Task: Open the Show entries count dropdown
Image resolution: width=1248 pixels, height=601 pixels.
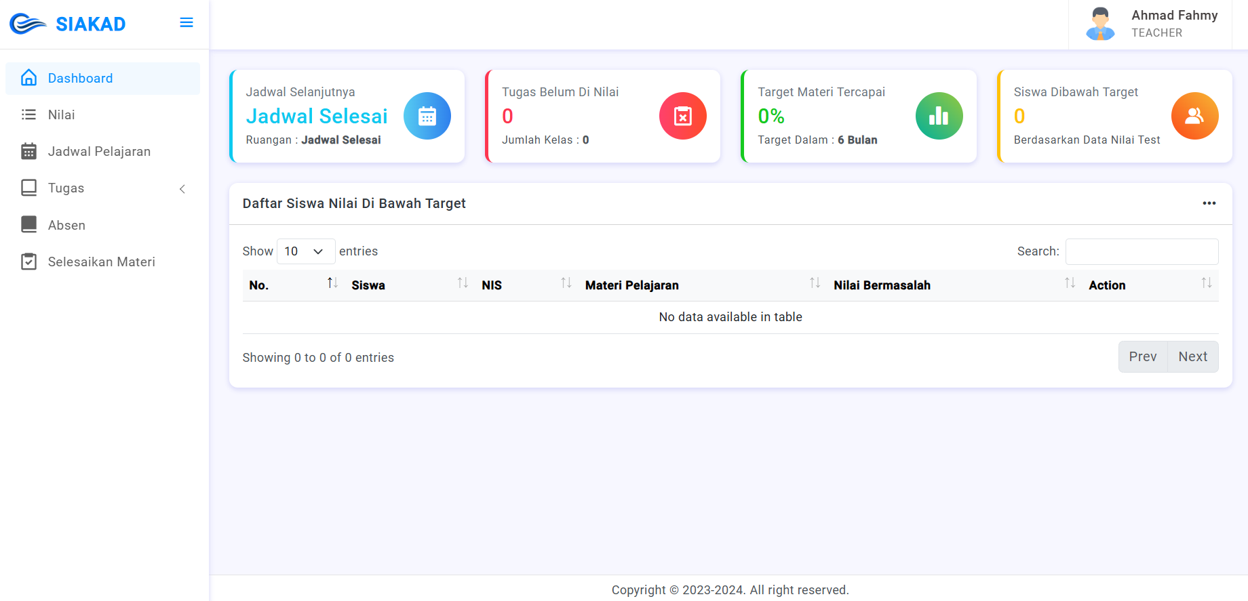Action: click(x=305, y=251)
